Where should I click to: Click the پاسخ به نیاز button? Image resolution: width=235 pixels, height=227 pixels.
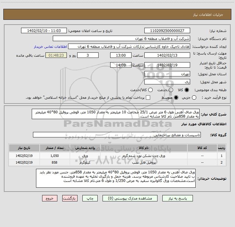(177, 198)
